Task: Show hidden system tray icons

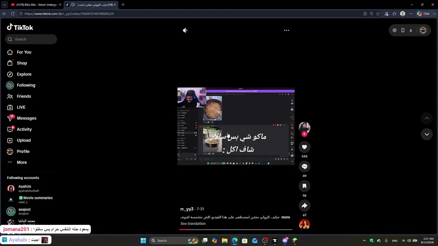Action: 364,241
